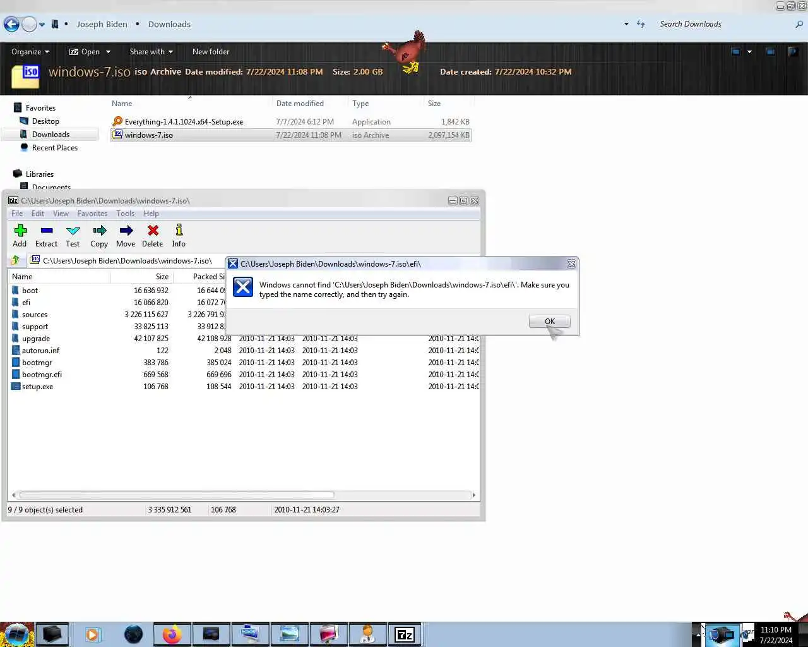This screenshot has height=647, width=808.
Task: Select the sources folder in 7-Zip
Action: pyautogui.click(x=35, y=315)
